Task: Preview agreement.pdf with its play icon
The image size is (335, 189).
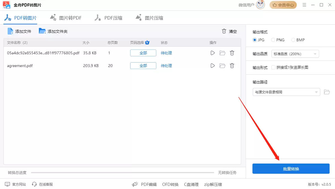Action: pos(212,65)
